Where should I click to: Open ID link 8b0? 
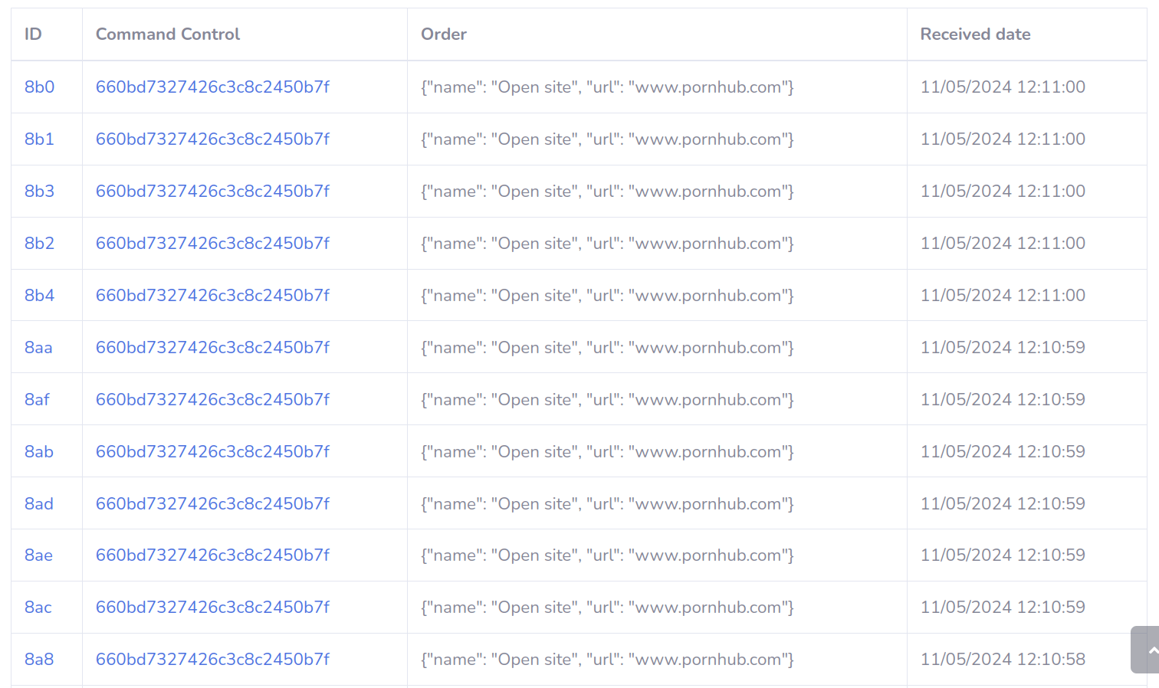[x=39, y=87]
